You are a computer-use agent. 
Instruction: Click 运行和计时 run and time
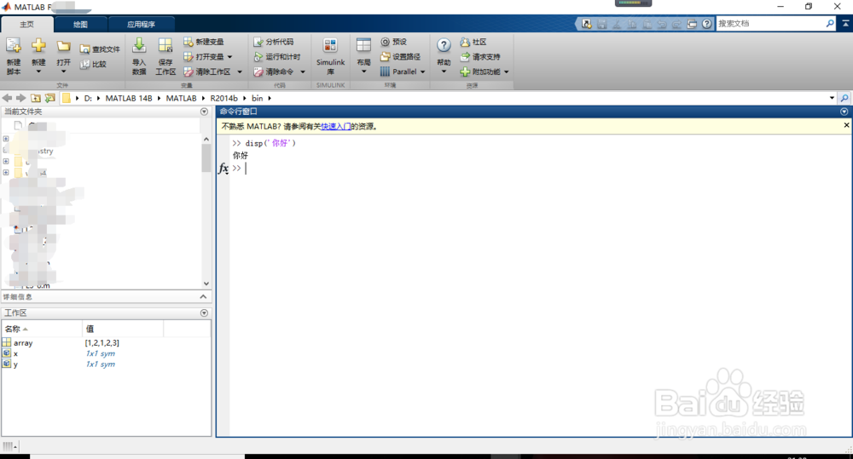coord(277,56)
